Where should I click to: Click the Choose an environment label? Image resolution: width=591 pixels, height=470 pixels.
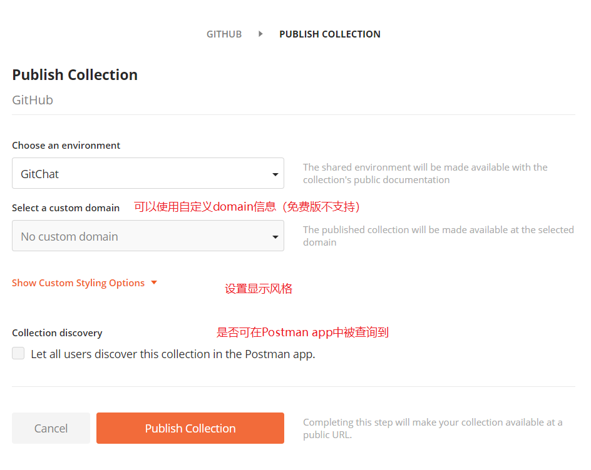tap(66, 146)
